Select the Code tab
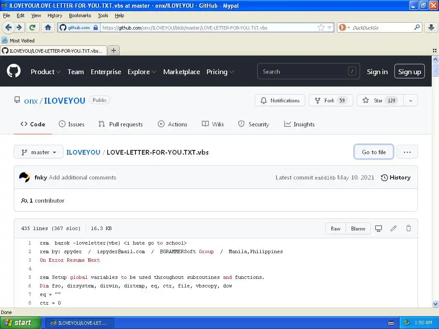Viewport: 439px width, 329px height. pyautogui.click(x=33, y=124)
